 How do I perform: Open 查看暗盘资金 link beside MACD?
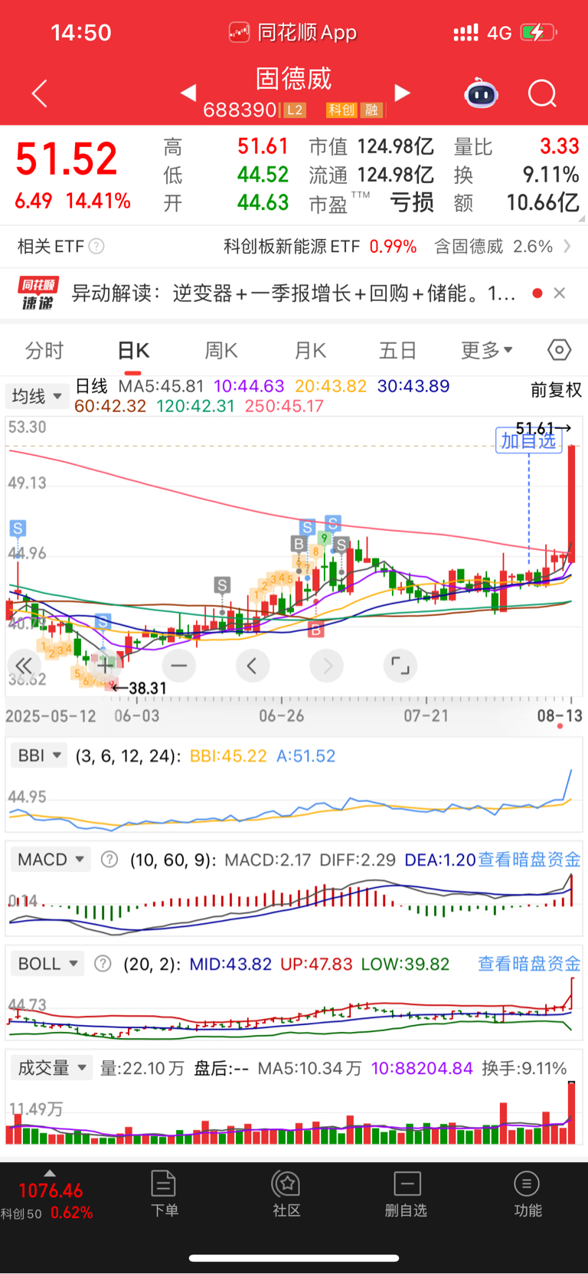tap(529, 860)
